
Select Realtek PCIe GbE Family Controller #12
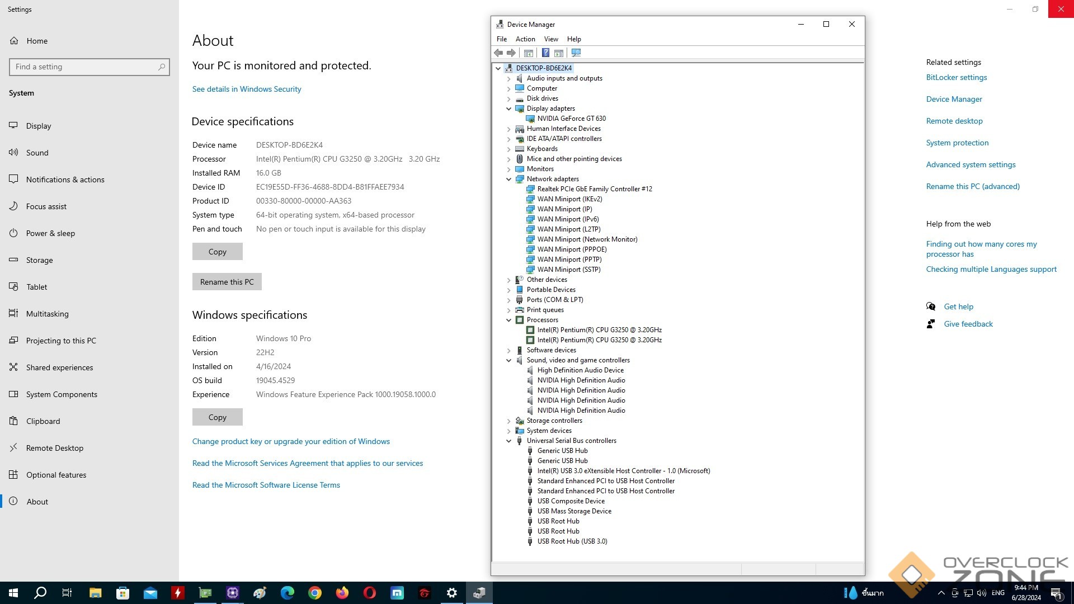click(594, 189)
